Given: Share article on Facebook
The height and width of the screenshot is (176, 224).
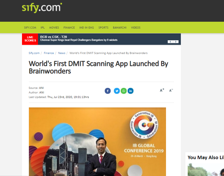Looking at the screenshot, I should coord(107,91).
